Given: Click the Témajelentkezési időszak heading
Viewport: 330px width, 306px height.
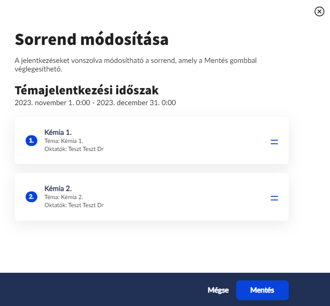Looking at the screenshot, I should (x=87, y=90).
